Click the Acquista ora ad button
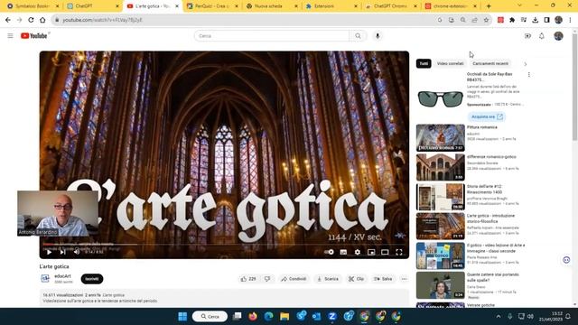578x325 pixels. [x=487, y=116]
